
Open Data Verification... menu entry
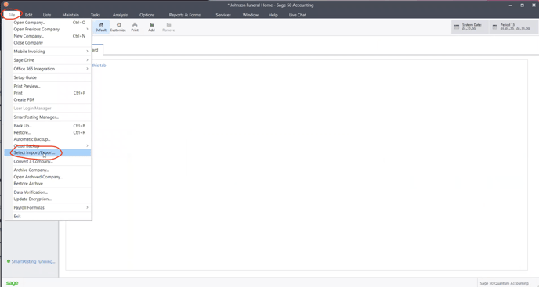[48, 192]
